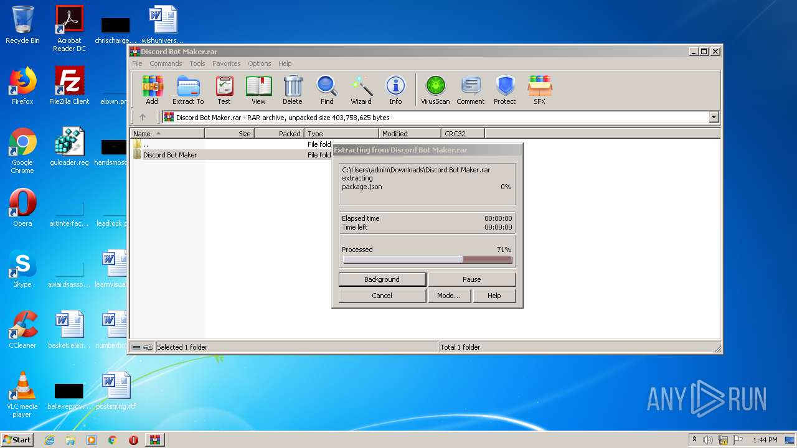
Task: Open Acrobat Reader DC desktop icon
Action: [x=69, y=29]
